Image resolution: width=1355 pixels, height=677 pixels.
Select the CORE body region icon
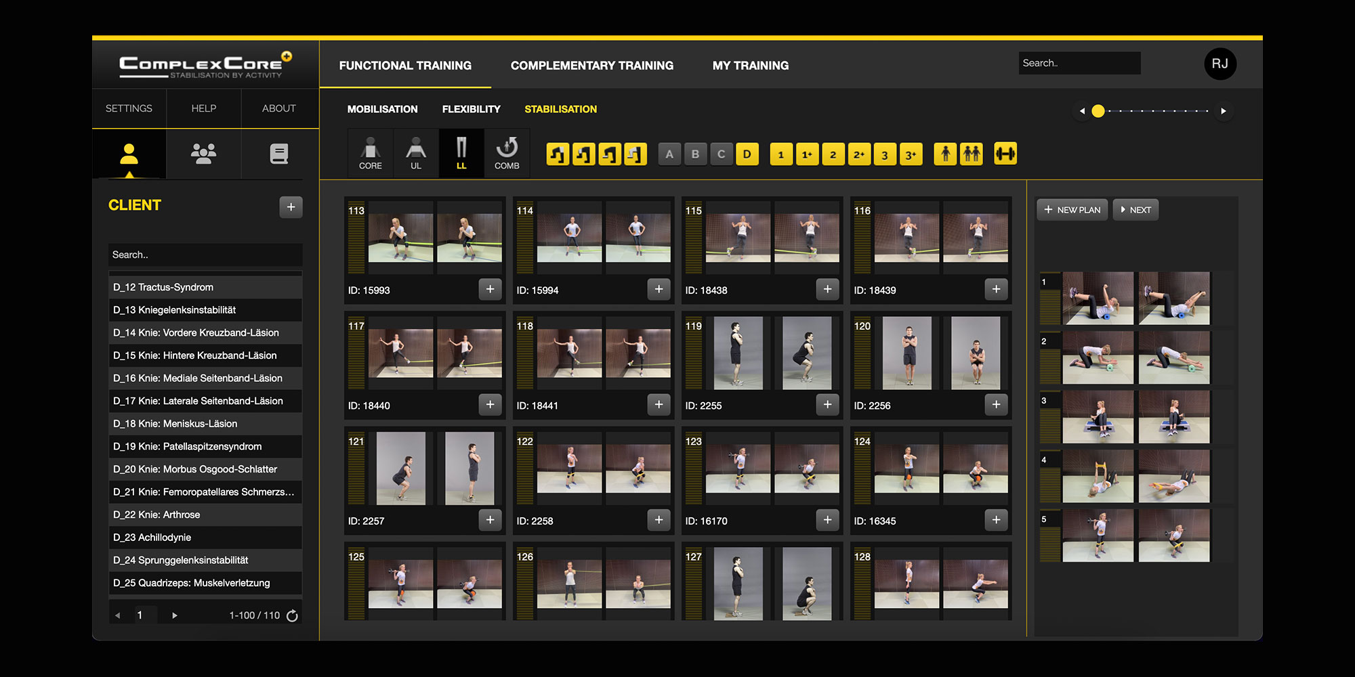click(x=370, y=154)
